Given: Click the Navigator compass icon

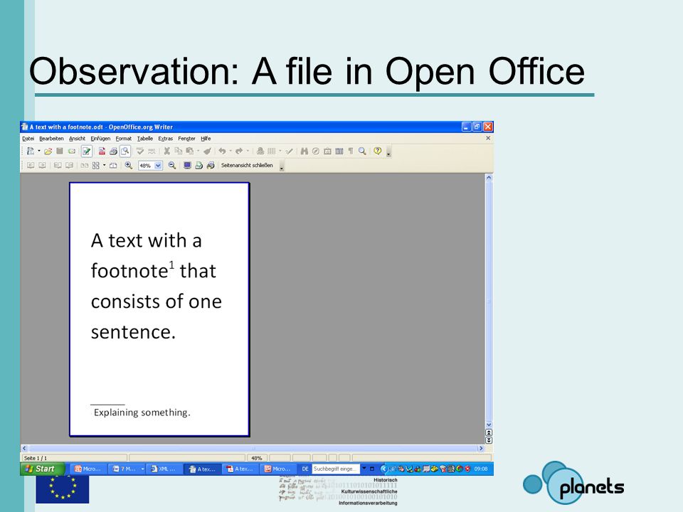Looking at the screenshot, I should (x=316, y=151).
